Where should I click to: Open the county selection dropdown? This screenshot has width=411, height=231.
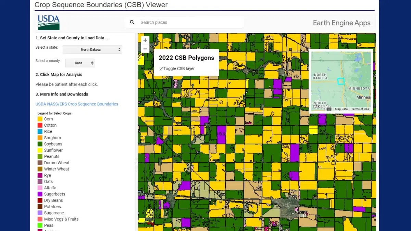(x=80, y=63)
